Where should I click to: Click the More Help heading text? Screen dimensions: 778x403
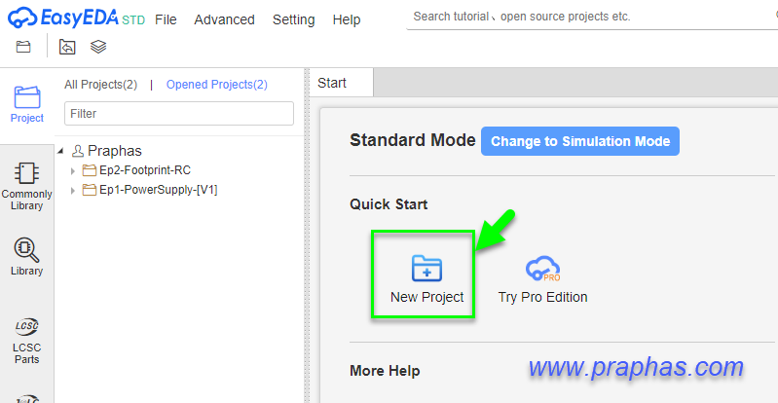click(x=385, y=371)
